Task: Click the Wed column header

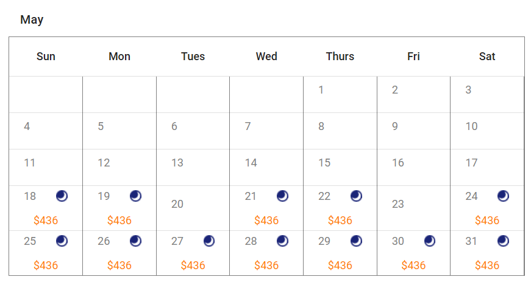Action: [x=266, y=57]
